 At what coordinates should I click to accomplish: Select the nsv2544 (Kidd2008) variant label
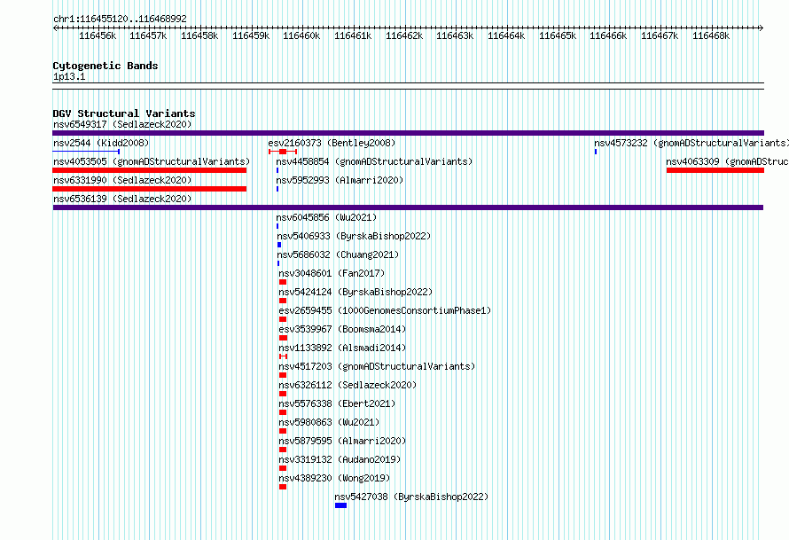[101, 143]
